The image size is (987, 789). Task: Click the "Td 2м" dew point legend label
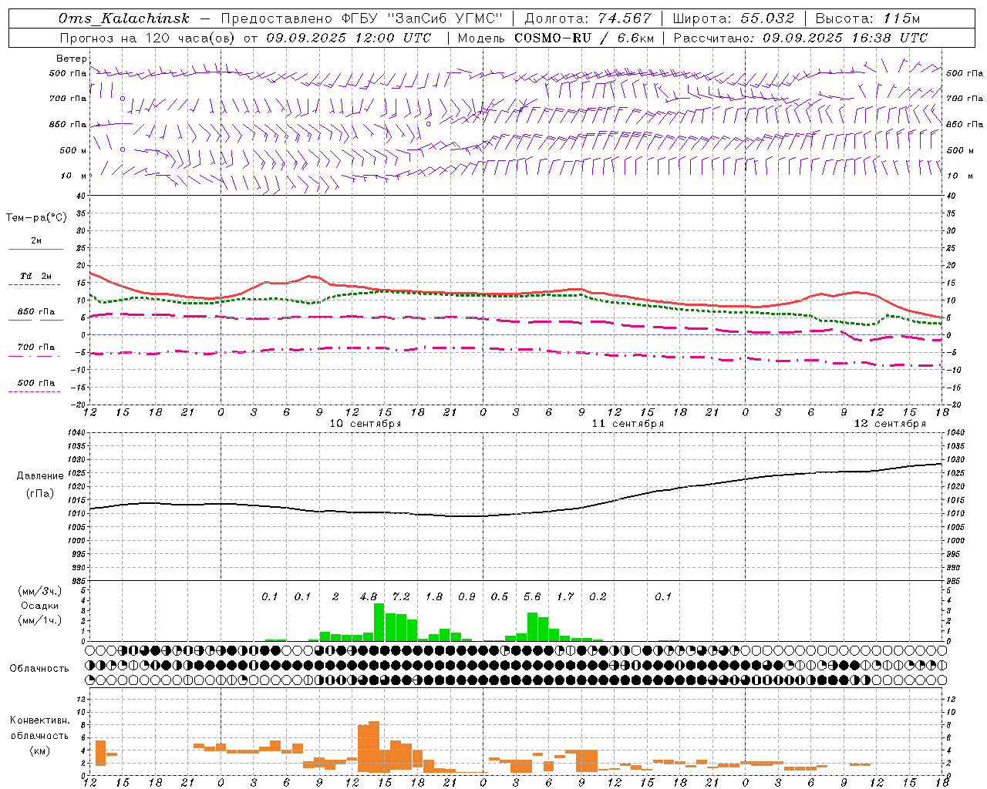tap(35, 276)
